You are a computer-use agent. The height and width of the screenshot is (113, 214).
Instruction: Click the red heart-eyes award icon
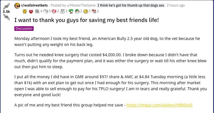[x=31, y=11]
